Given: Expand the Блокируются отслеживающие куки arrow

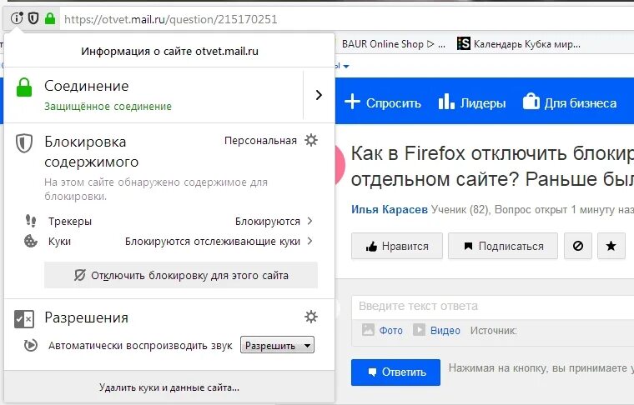Looking at the screenshot, I should (x=309, y=241).
